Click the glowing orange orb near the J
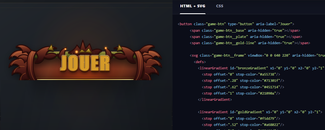This screenshot has height=130, width=325. (x=65, y=49)
